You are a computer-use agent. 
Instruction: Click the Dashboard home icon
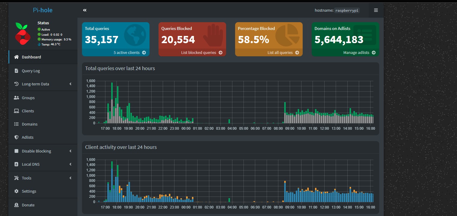click(17, 57)
